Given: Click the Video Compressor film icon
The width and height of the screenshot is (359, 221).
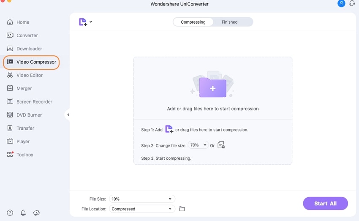Looking at the screenshot, I should pyautogui.click(x=10, y=62).
